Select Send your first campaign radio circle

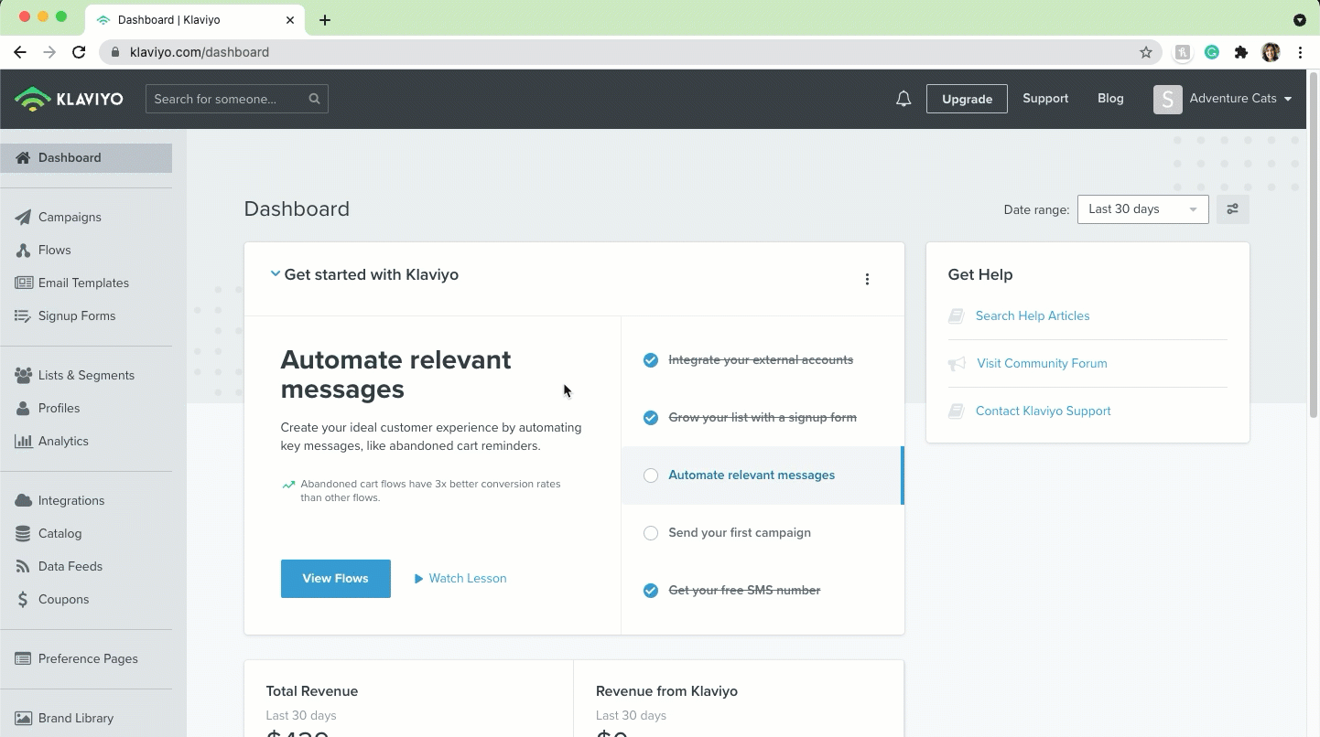pos(651,533)
